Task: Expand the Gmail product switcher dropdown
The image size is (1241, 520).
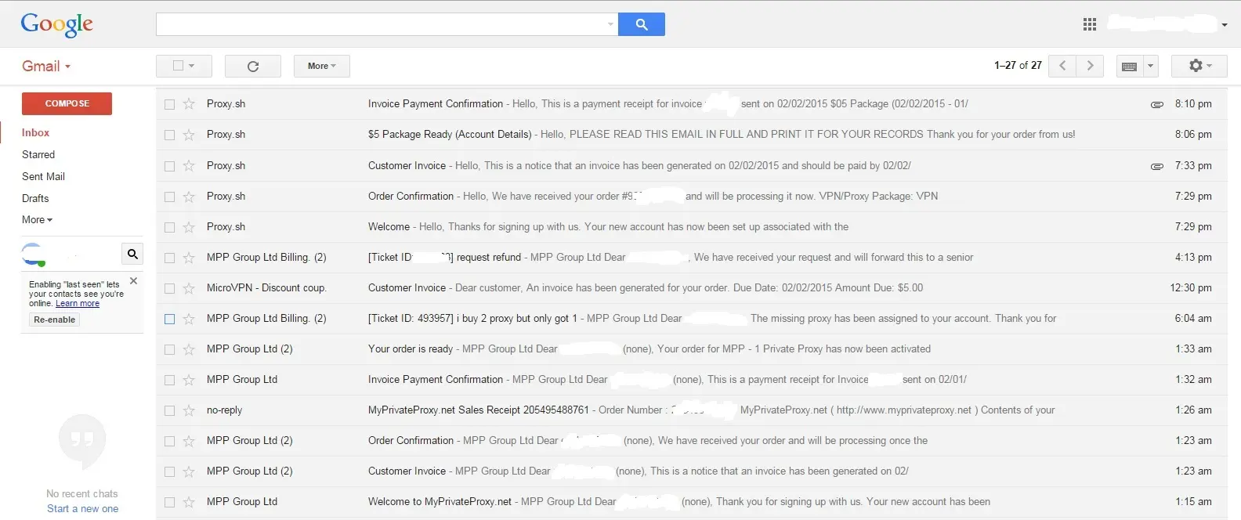Action: pyautogui.click(x=67, y=67)
